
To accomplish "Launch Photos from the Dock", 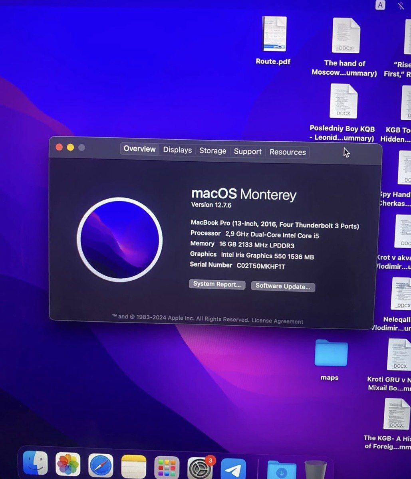I will [68, 465].
